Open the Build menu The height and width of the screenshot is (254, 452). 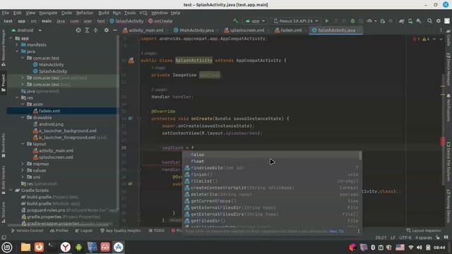(x=104, y=13)
